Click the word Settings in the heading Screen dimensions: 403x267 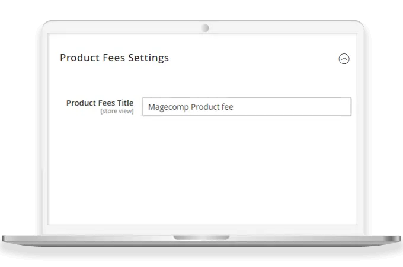click(149, 58)
